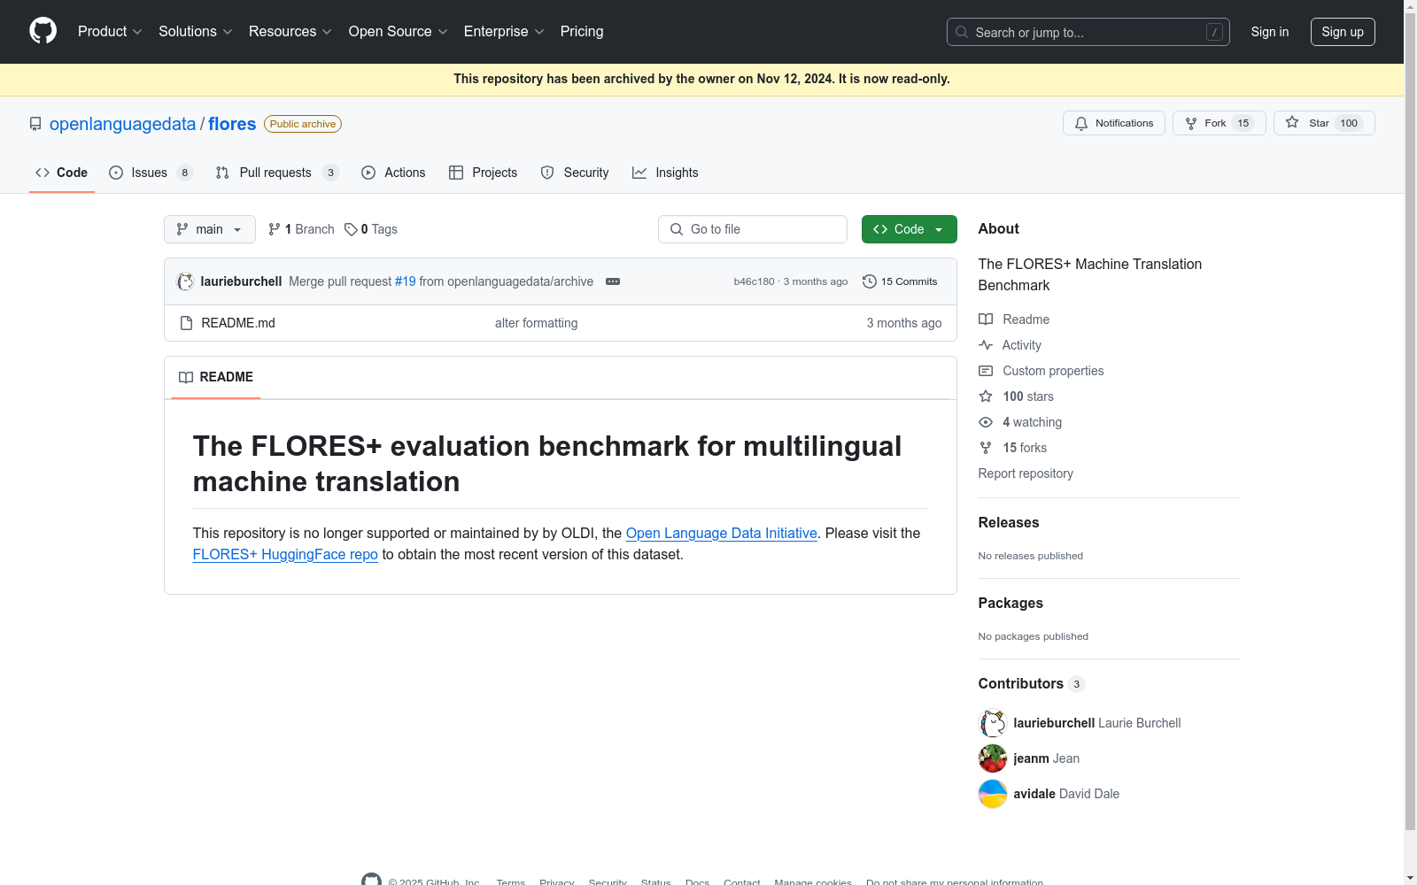This screenshot has height=885, width=1417.
Task: Open the README.md file
Action: click(x=238, y=323)
